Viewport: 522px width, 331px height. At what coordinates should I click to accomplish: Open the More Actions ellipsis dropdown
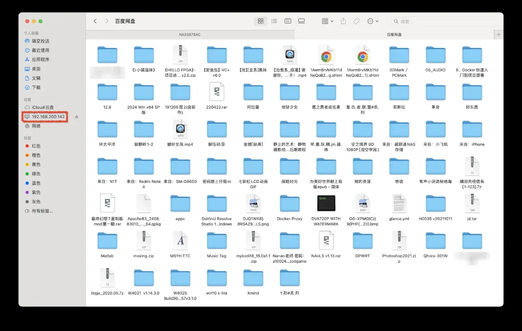[x=373, y=21]
